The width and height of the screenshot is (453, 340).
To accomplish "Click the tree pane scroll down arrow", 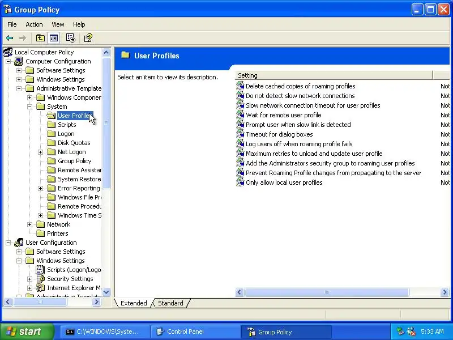I will click(106, 292).
